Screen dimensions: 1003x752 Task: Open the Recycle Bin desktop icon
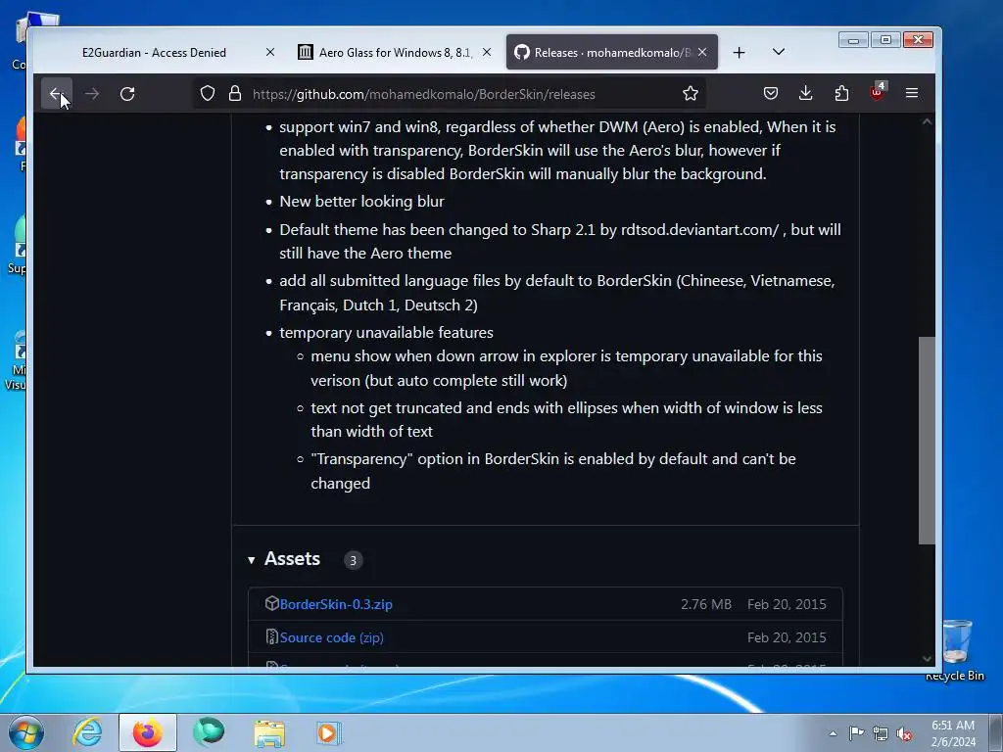pyautogui.click(x=956, y=650)
